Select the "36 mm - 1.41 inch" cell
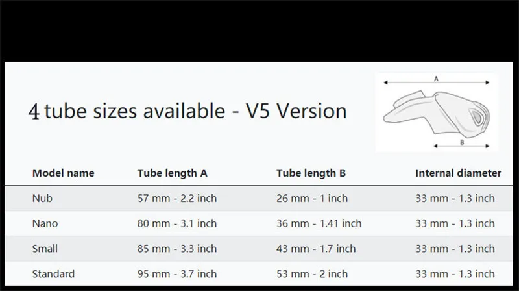The width and height of the screenshot is (519, 291). (319, 223)
